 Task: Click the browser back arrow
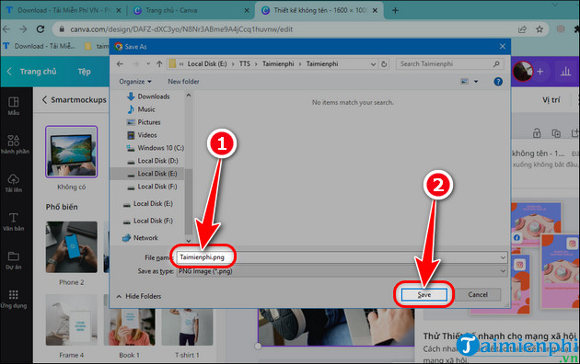6,28
